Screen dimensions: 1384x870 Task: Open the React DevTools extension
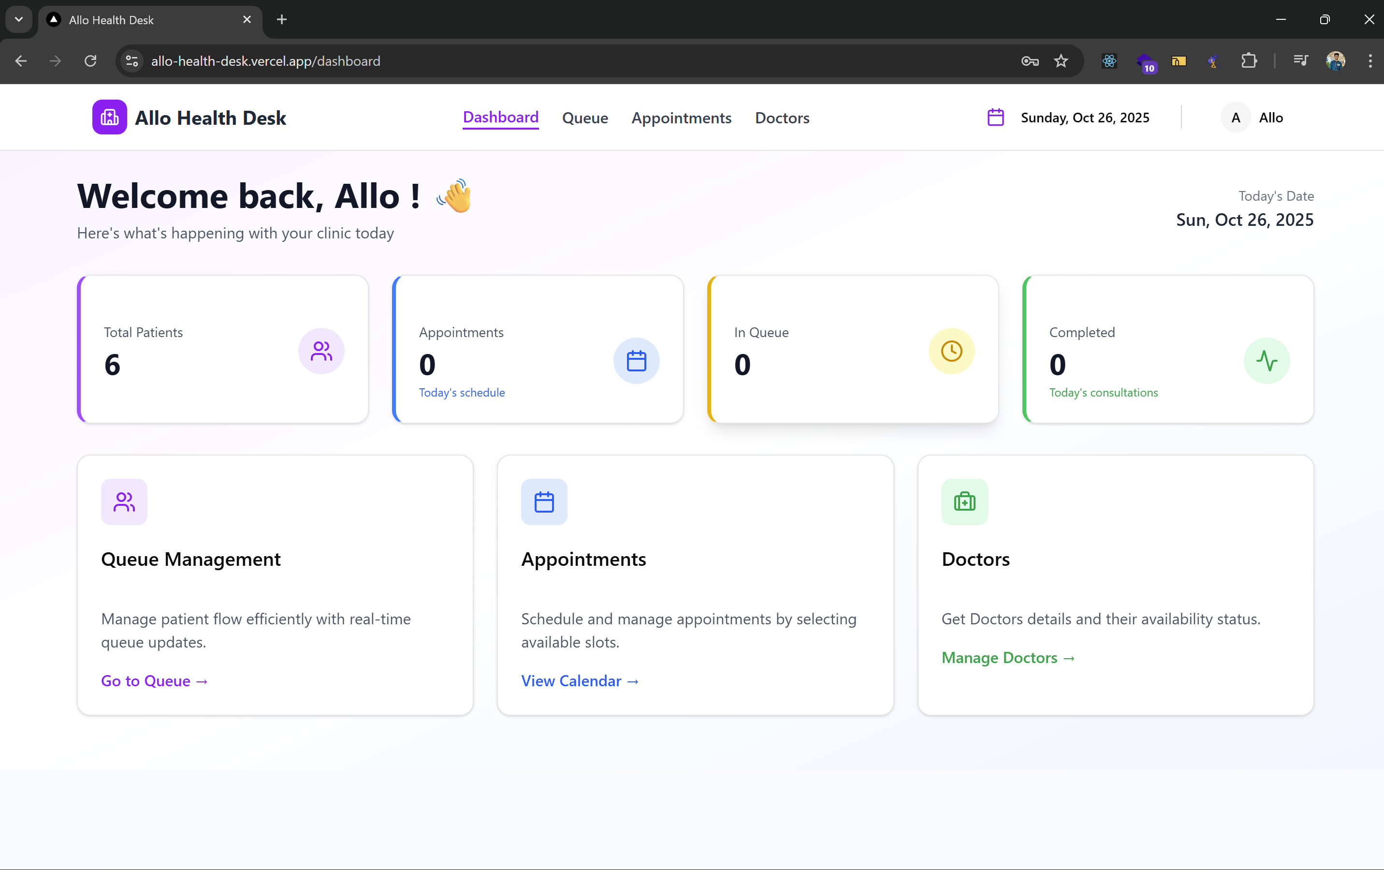pos(1108,61)
